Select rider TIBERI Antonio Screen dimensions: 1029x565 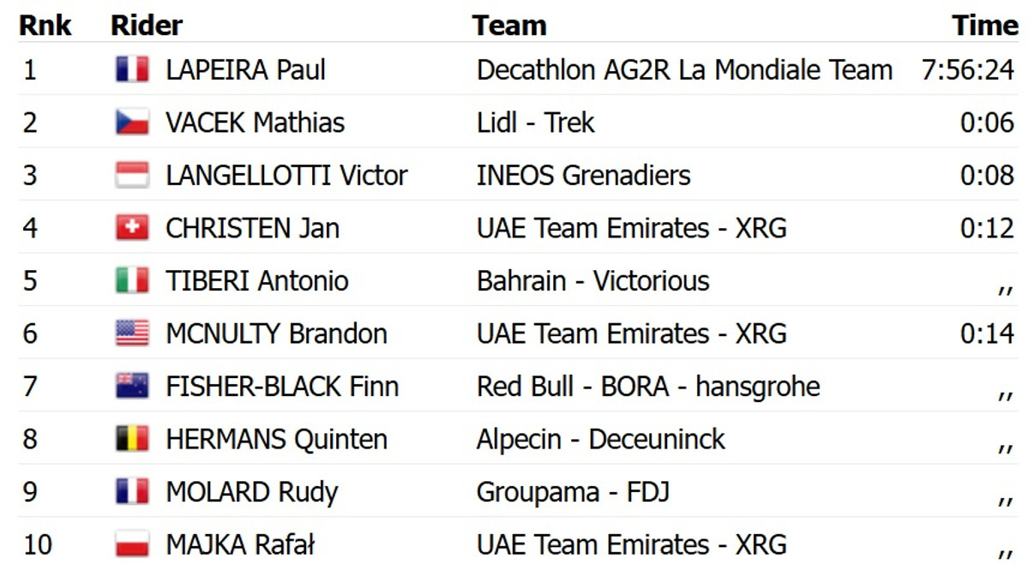pos(256,280)
